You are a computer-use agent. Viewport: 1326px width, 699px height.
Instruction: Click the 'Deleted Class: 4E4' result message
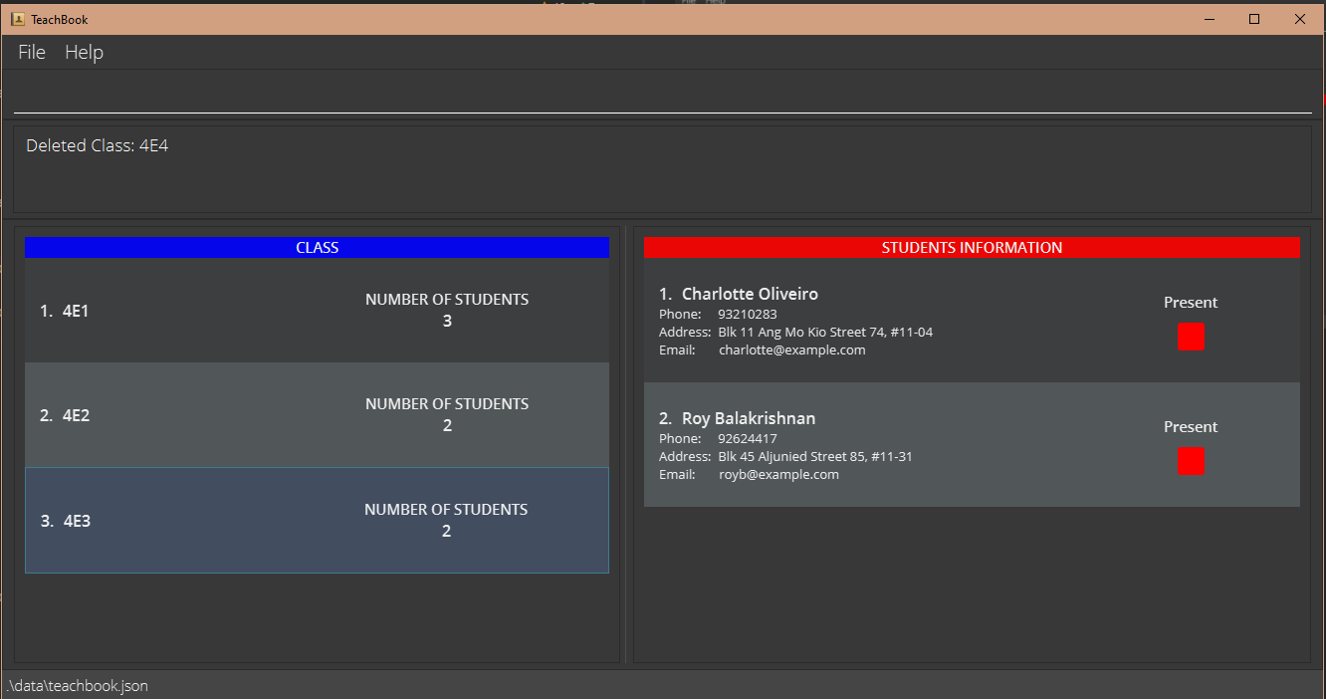click(x=98, y=145)
